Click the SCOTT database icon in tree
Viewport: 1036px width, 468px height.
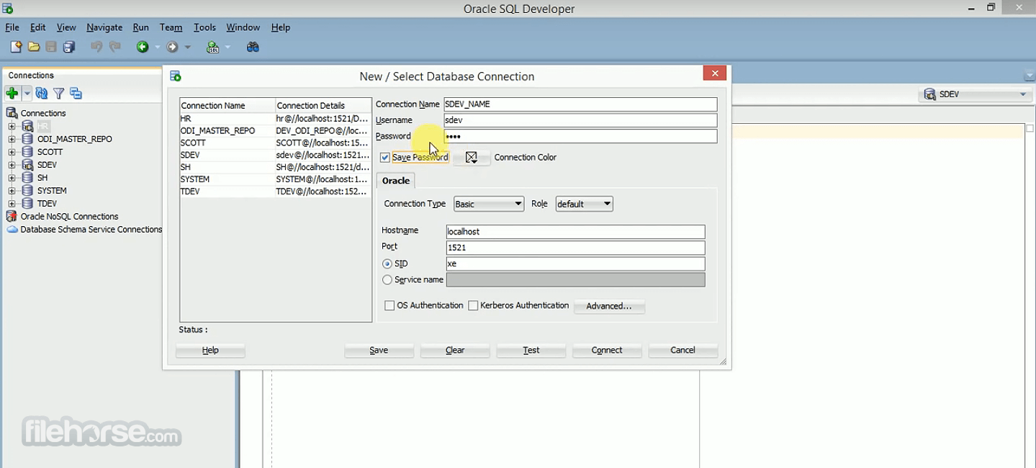click(x=27, y=152)
